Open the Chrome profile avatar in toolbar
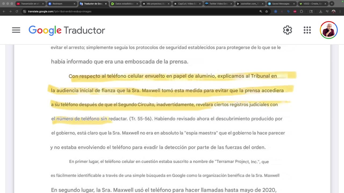Viewport: 344px width, 193px height. click(334, 12)
